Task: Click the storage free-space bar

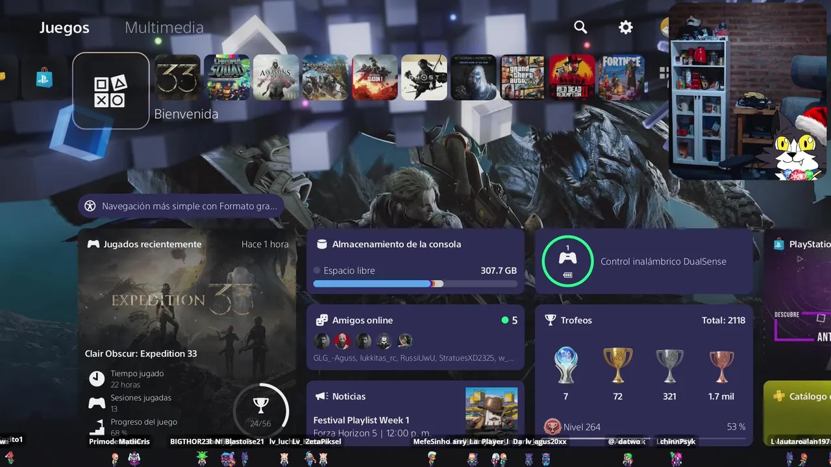Action: click(x=415, y=283)
